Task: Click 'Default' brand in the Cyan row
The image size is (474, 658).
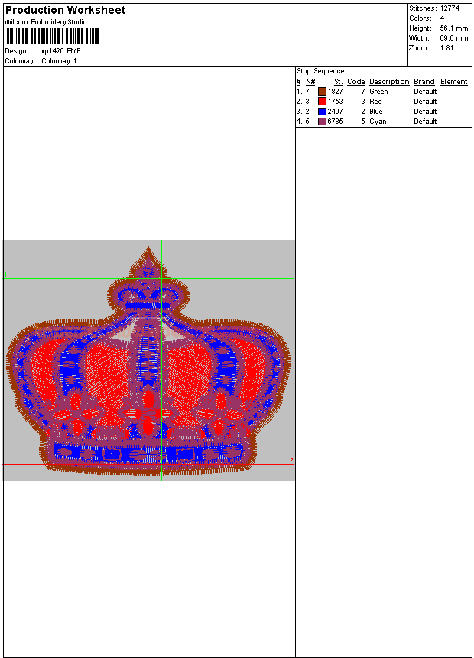Action: [x=425, y=122]
